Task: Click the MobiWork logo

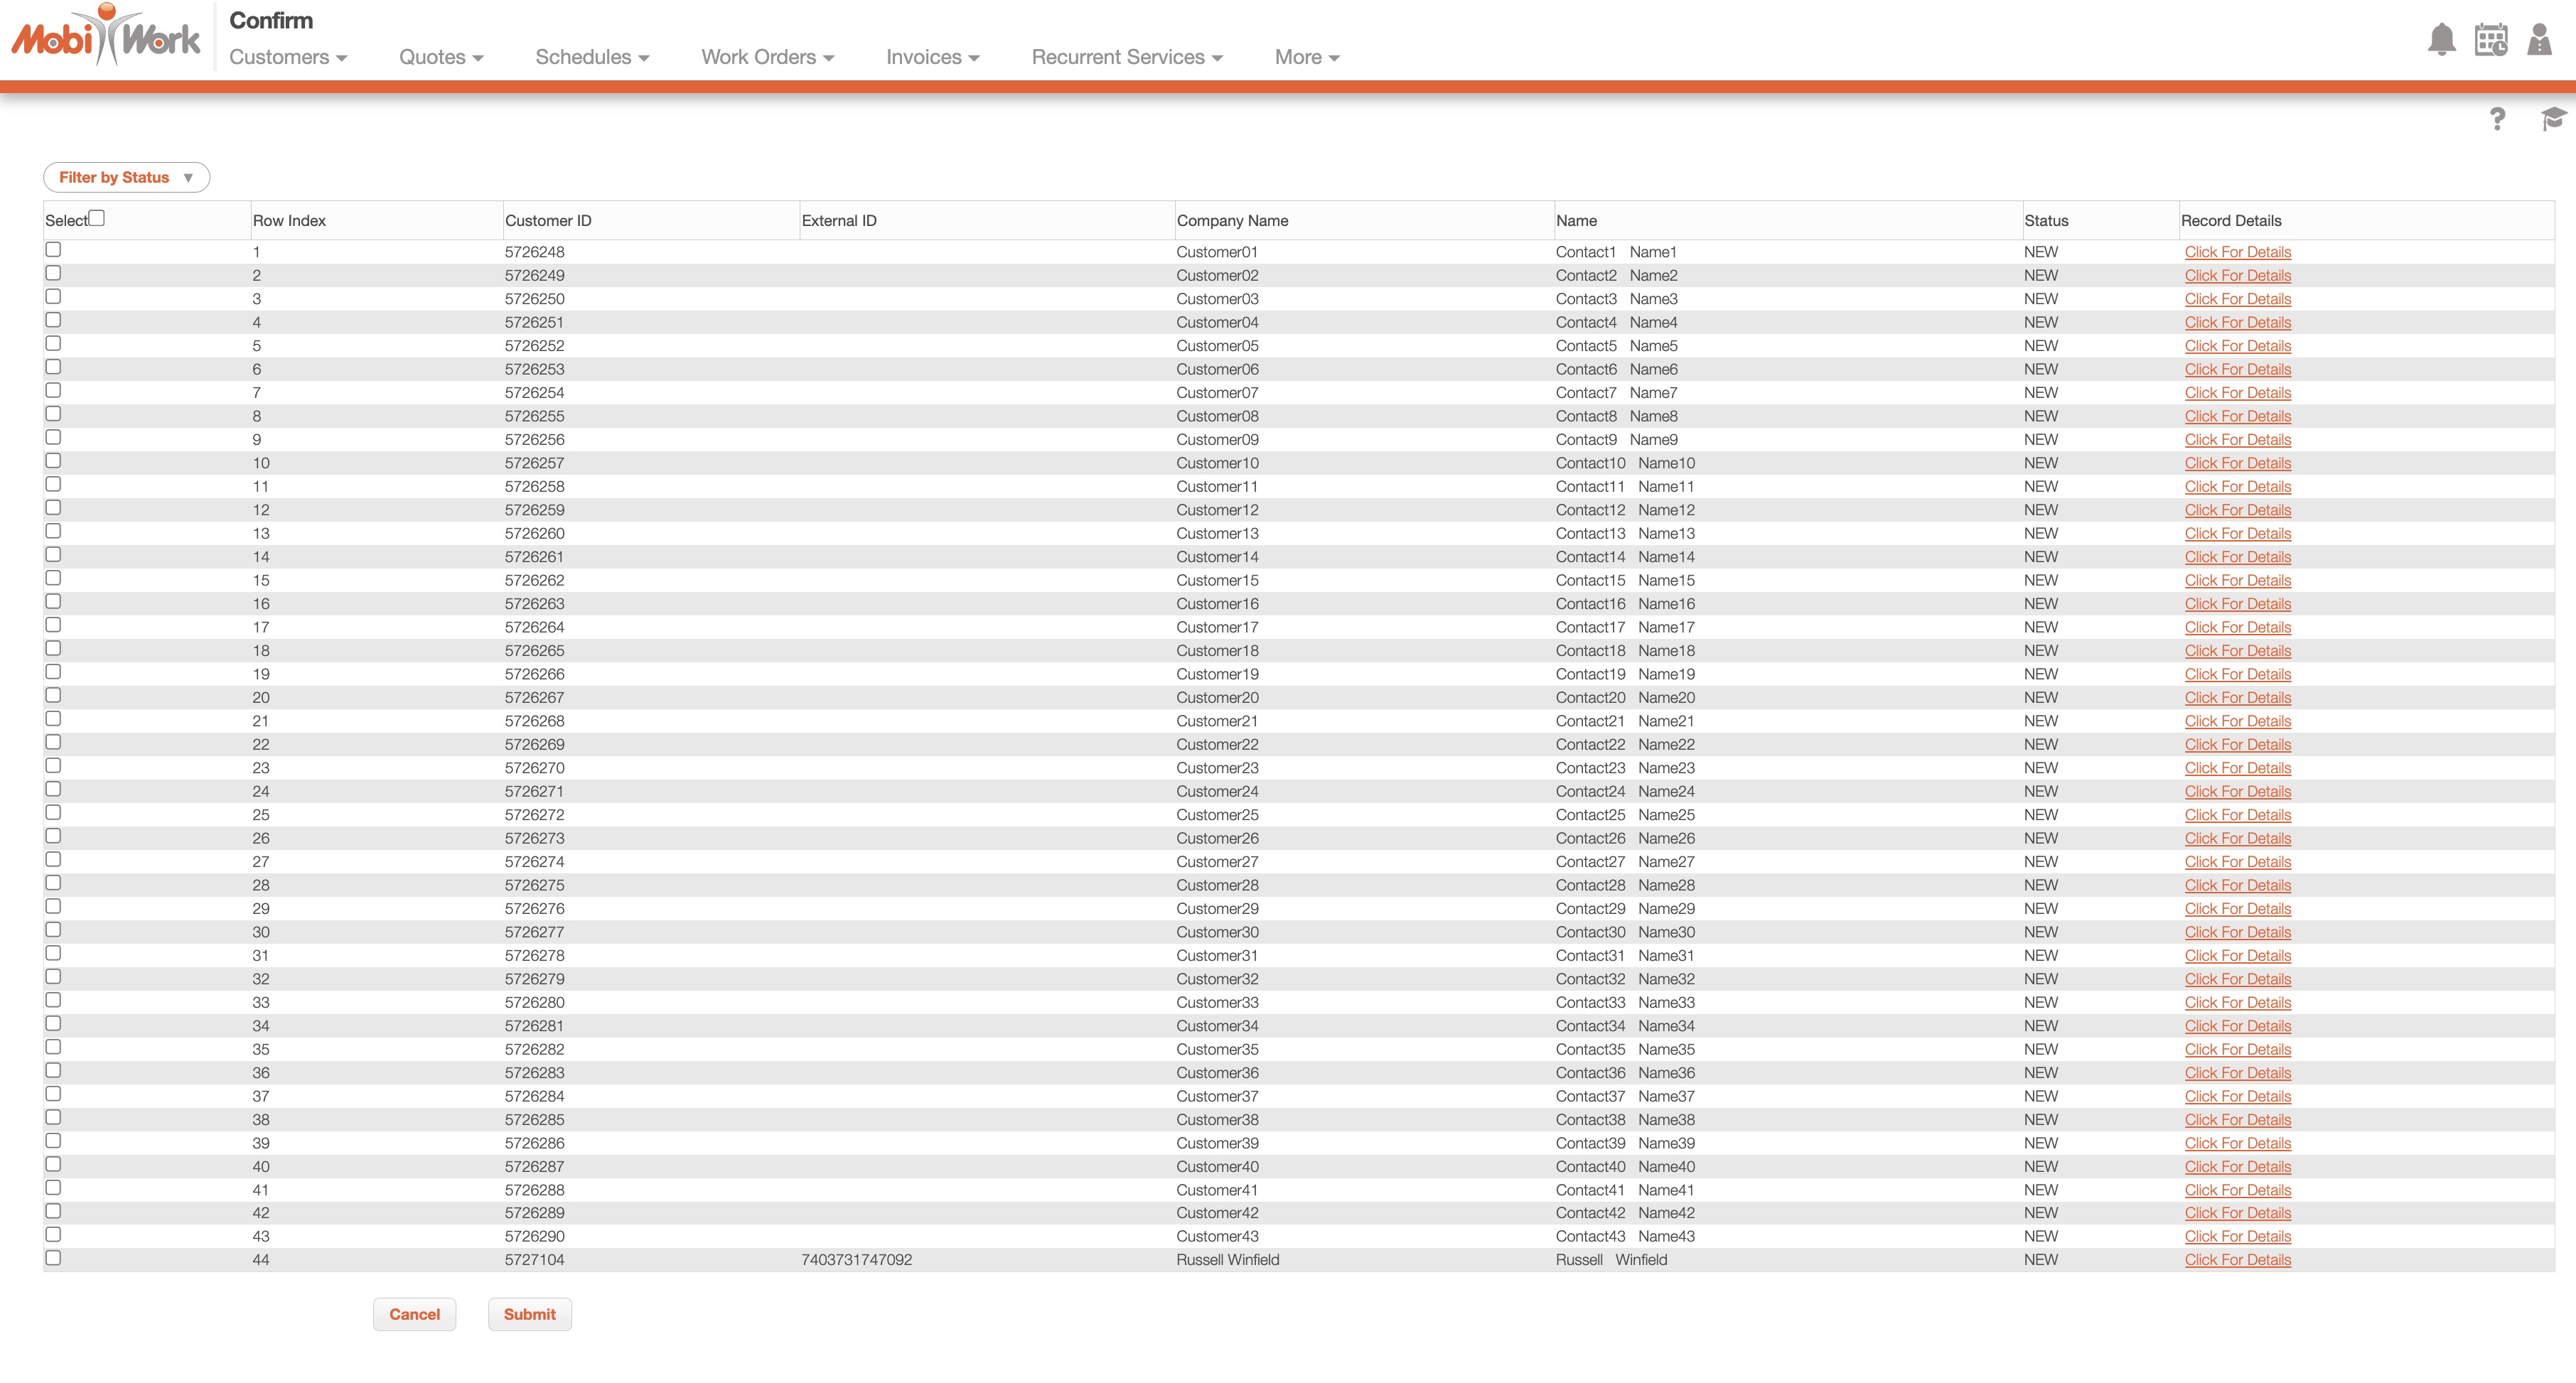Action: coord(106,36)
